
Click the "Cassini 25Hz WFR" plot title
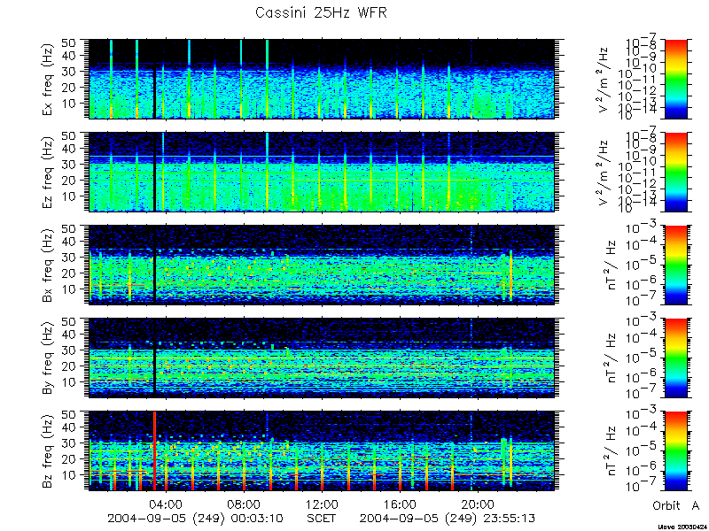point(321,12)
